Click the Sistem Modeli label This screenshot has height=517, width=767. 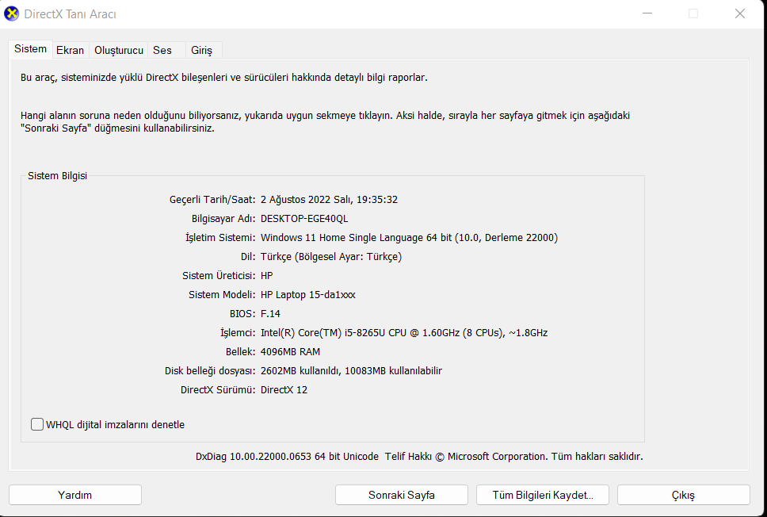pos(222,295)
